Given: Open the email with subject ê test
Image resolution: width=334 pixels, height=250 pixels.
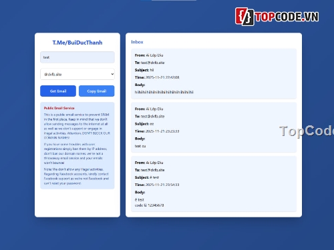Looking at the screenshot, I should pos(214,184).
